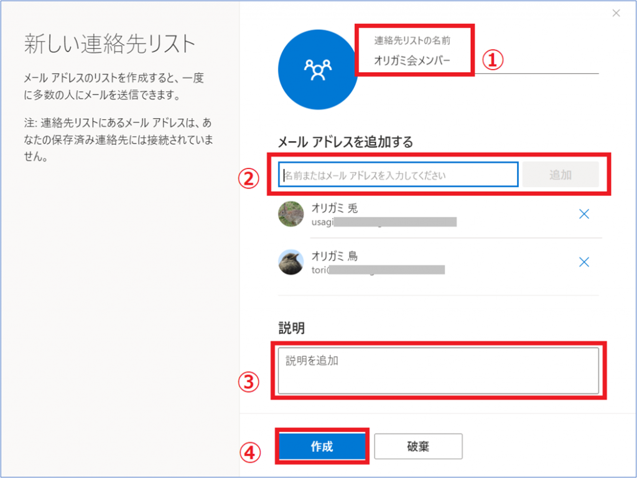Click the 破棄 button
This screenshot has height=478, width=637.
[418, 446]
